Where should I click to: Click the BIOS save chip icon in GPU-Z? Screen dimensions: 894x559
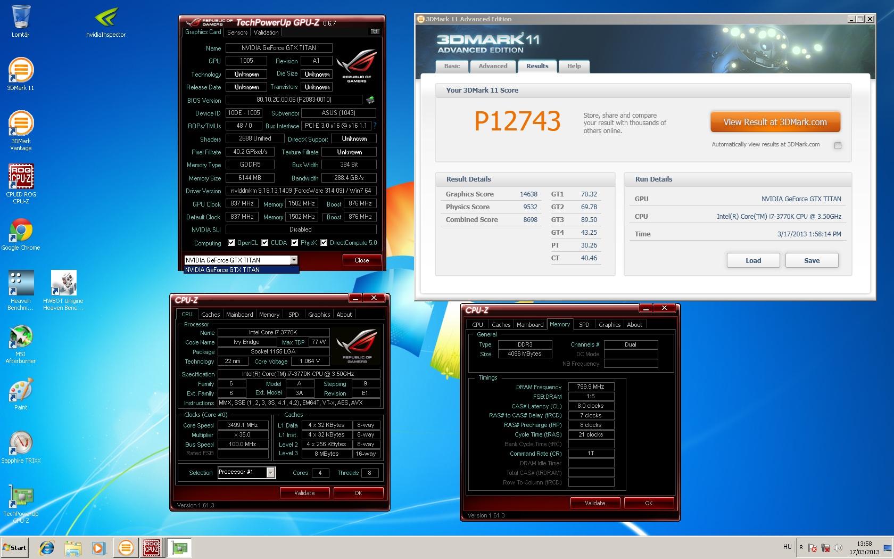[x=370, y=100]
